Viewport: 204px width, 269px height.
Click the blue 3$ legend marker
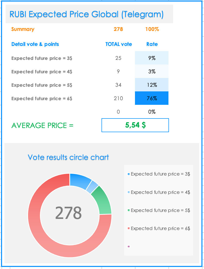(x=129, y=174)
